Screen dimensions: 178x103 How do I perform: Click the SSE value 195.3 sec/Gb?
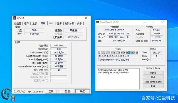(x=118, y=41)
